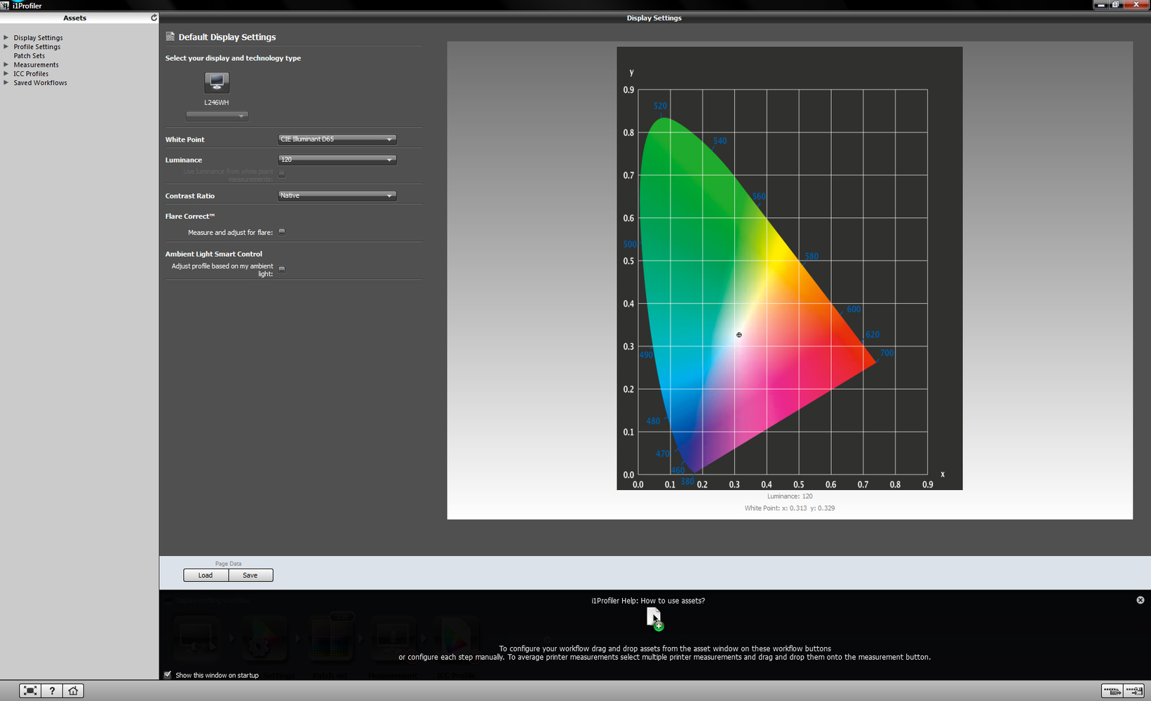Screen dimensions: 1151x701
Task: Click the Display Settings title header
Action: pos(654,18)
